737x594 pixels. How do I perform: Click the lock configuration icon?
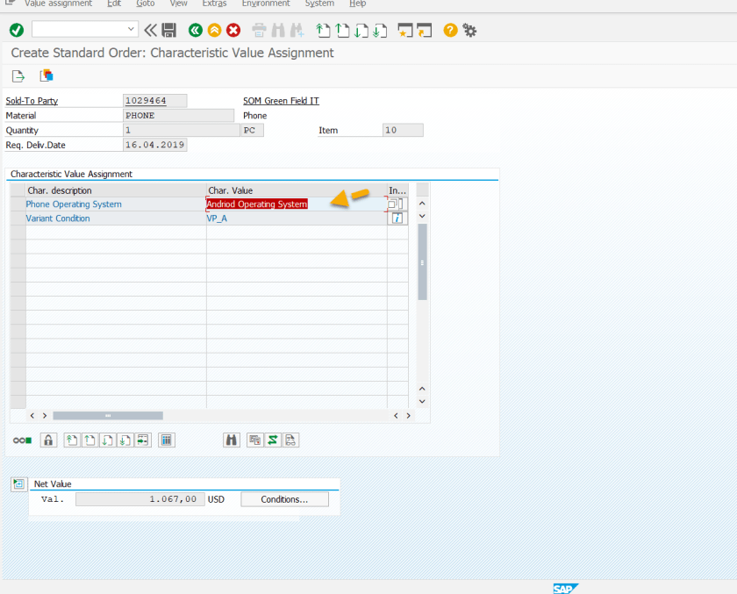pyautogui.click(x=48, y=440)
